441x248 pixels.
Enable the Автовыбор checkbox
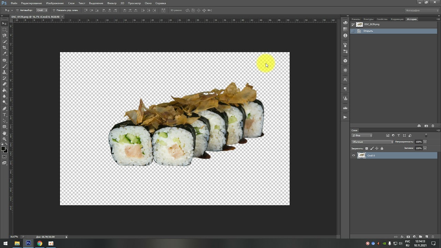18,10
